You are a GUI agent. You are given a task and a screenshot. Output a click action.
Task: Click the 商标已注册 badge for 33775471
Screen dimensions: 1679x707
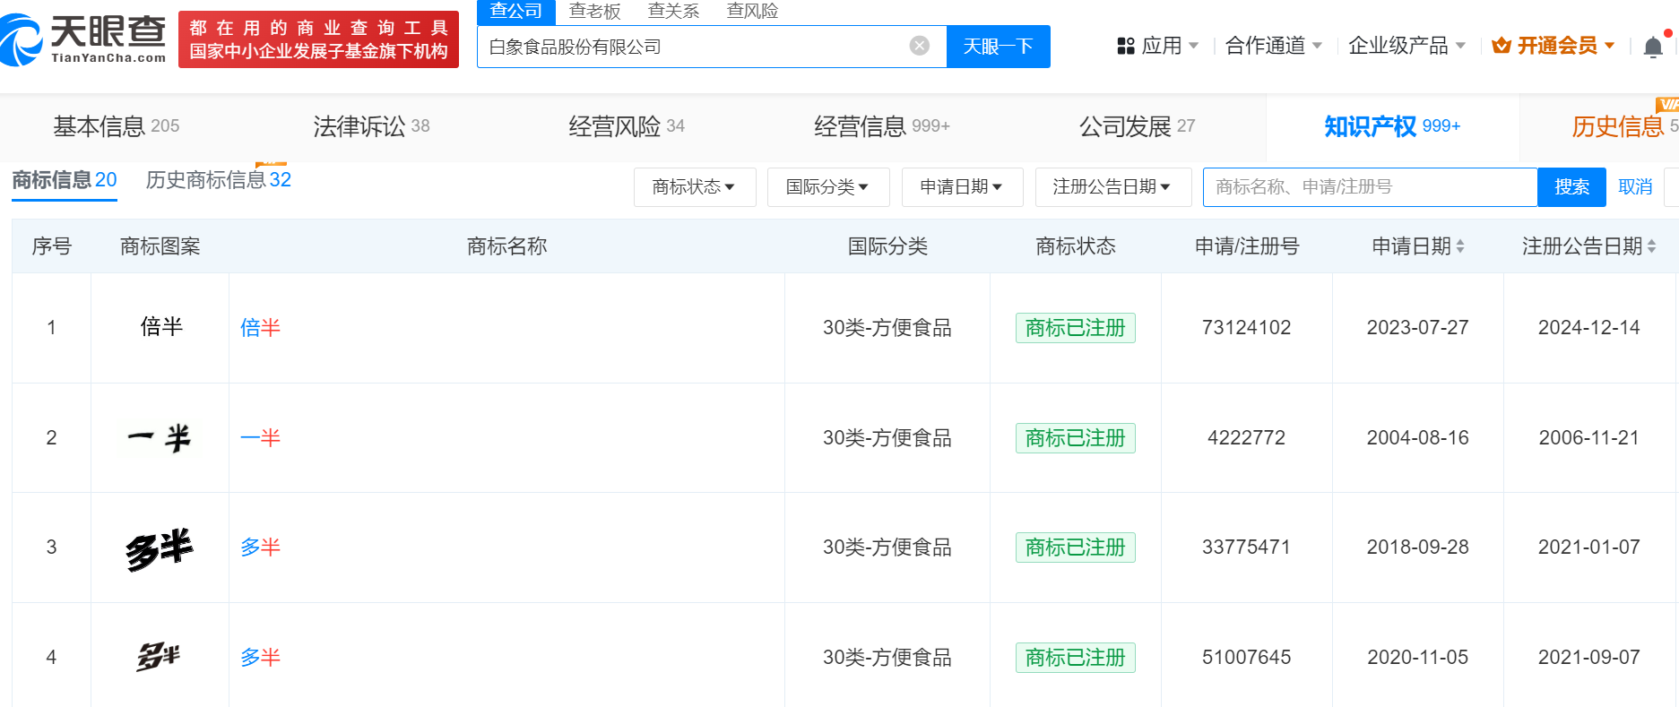[x=1076, y=547]
